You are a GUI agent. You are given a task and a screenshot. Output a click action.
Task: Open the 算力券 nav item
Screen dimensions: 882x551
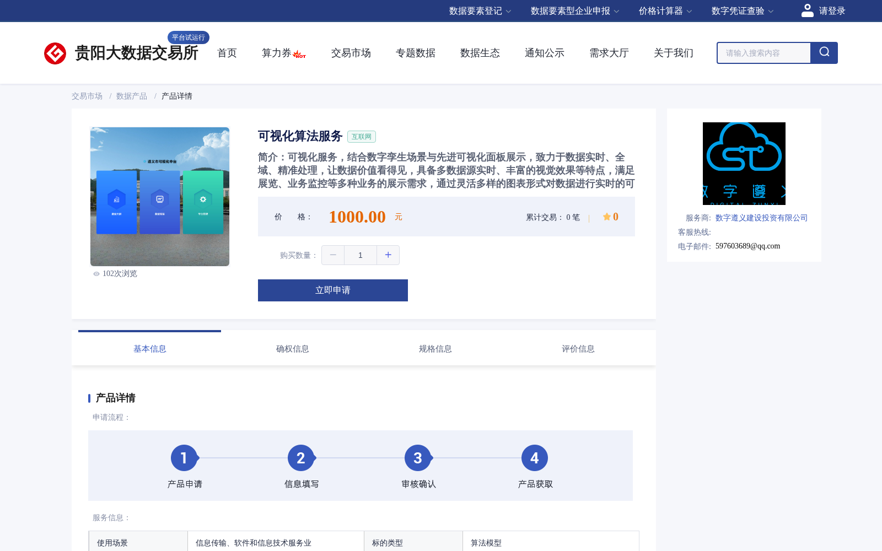click(x=277, y=53)
